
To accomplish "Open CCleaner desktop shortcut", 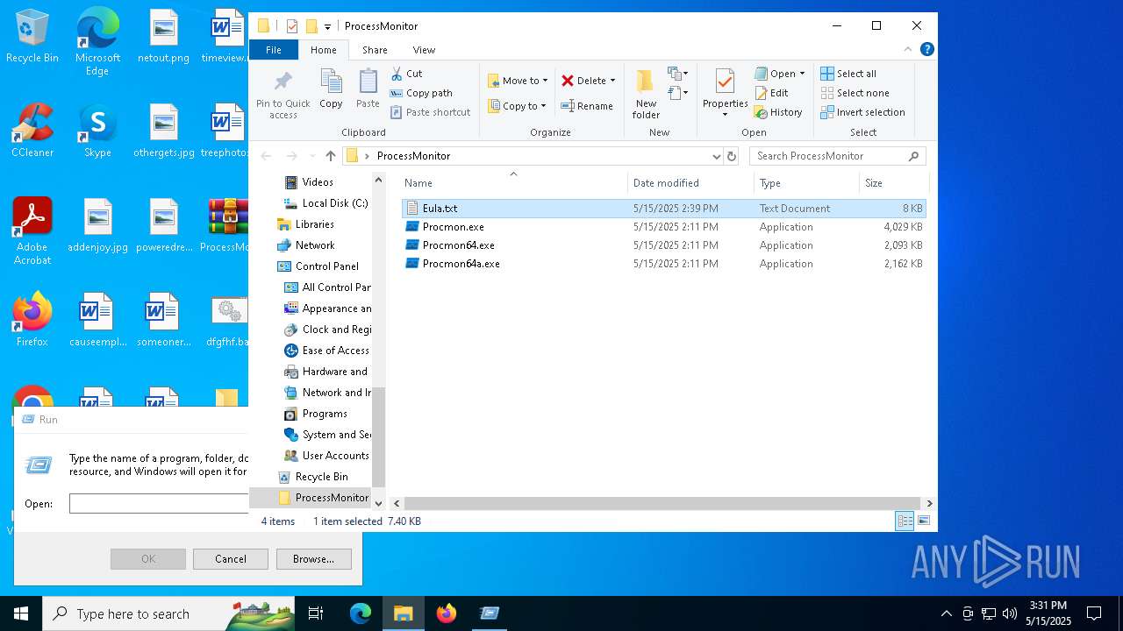I will coord(32,131).
